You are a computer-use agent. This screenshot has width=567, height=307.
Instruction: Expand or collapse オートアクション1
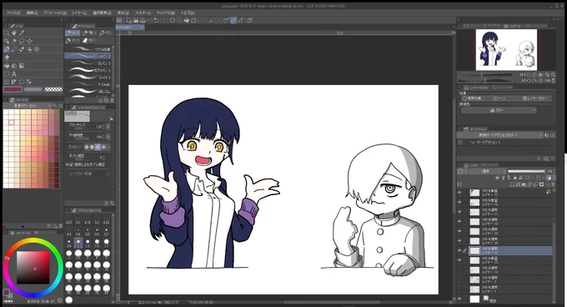(x=473, y=143)
